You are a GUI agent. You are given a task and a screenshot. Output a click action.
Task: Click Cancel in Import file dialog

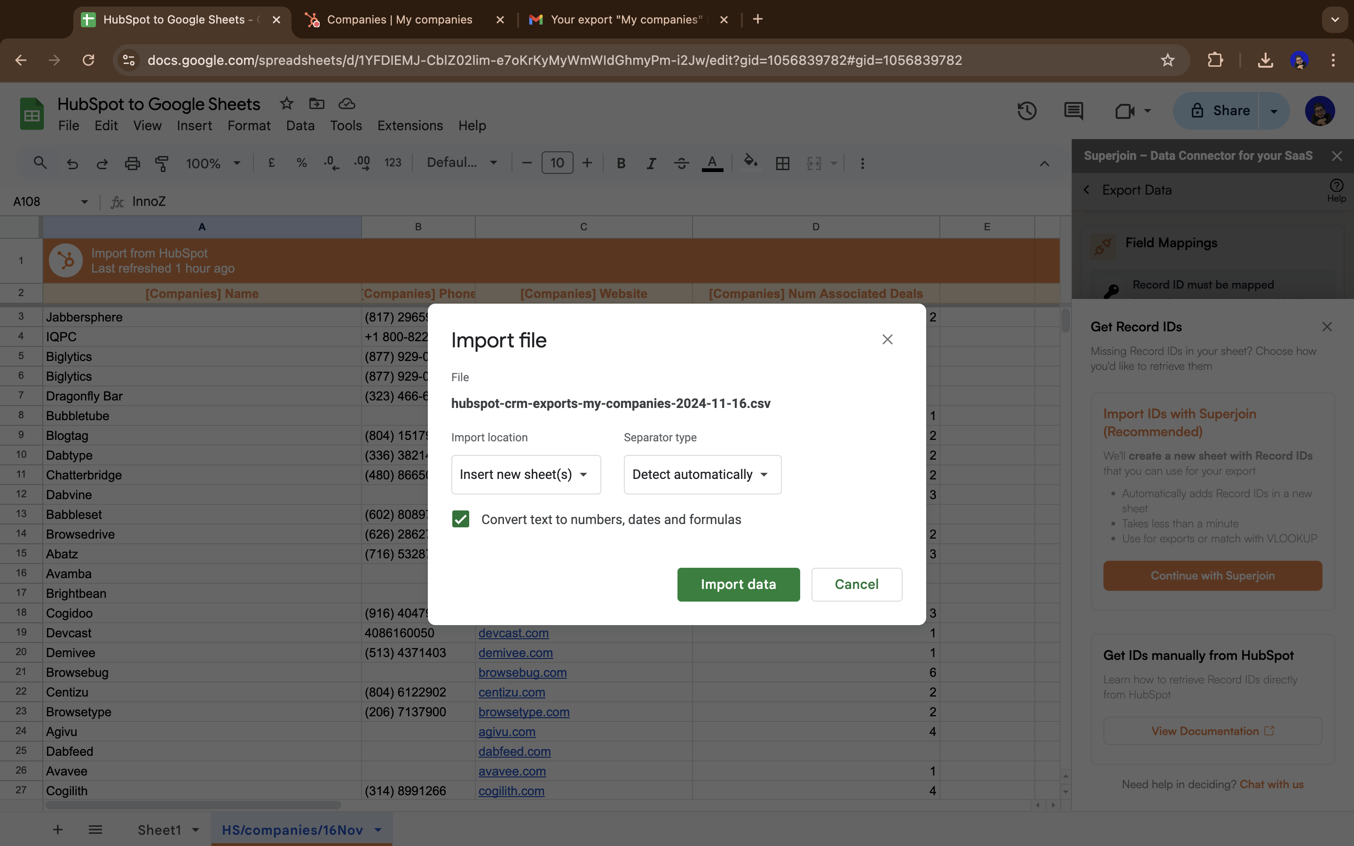click(856, 584)
